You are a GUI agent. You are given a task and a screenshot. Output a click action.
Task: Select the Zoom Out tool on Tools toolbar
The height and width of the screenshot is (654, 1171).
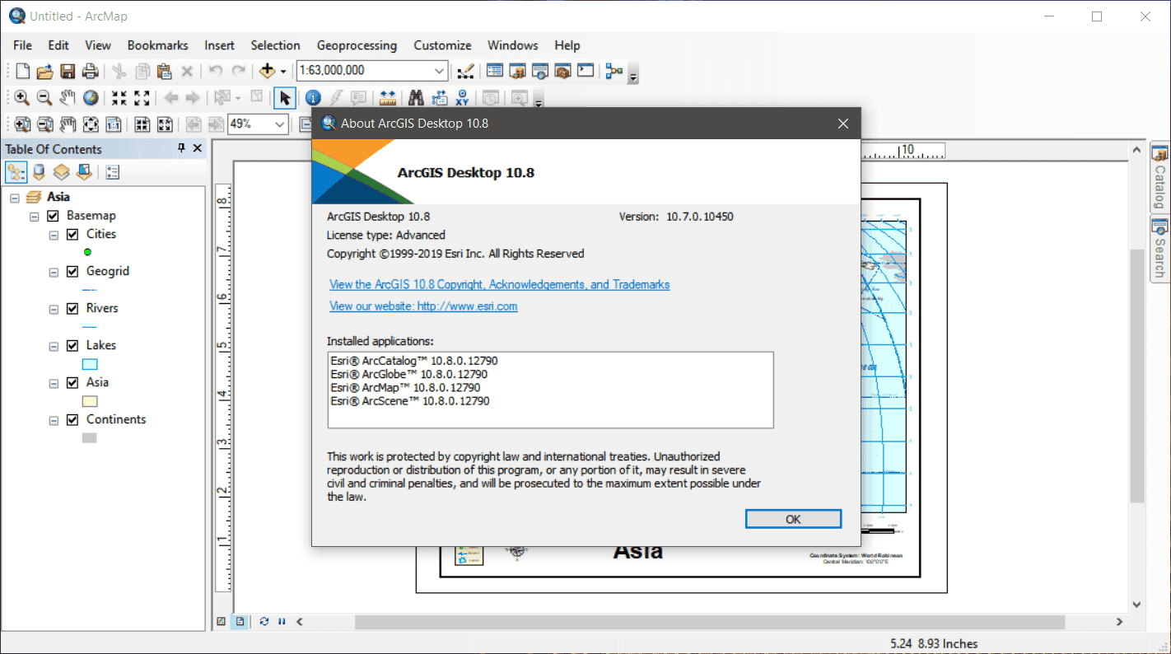click(x=44, y=98)
